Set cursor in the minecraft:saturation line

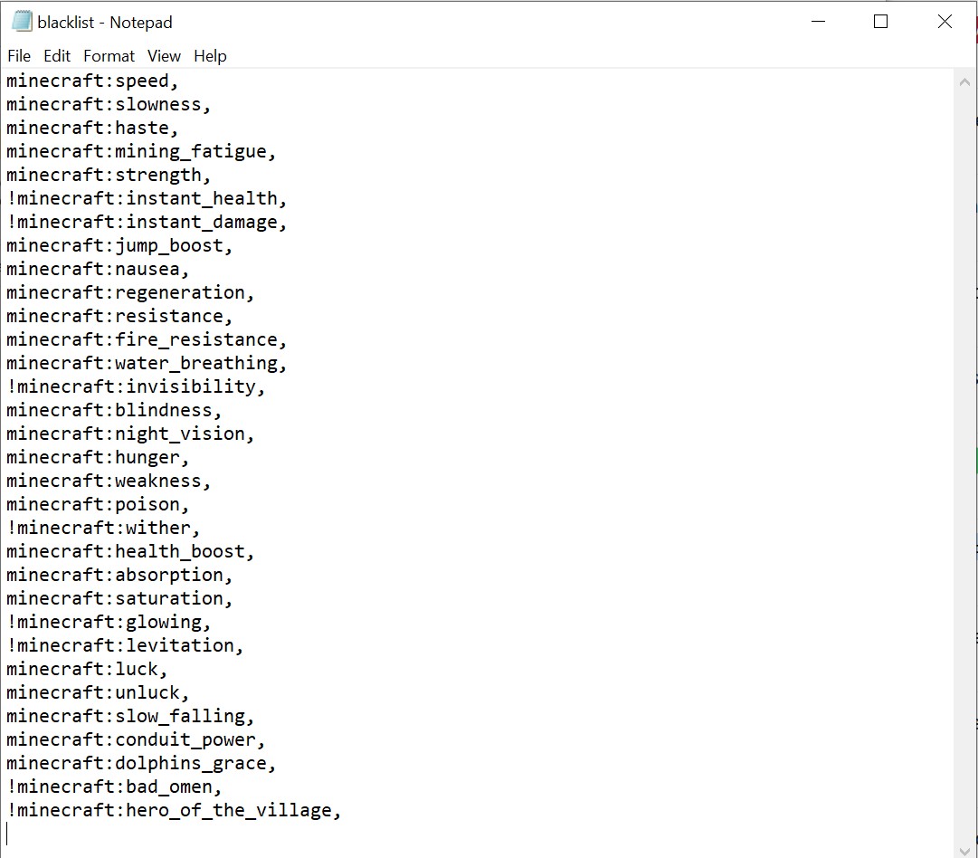click(x=119, y=599)
